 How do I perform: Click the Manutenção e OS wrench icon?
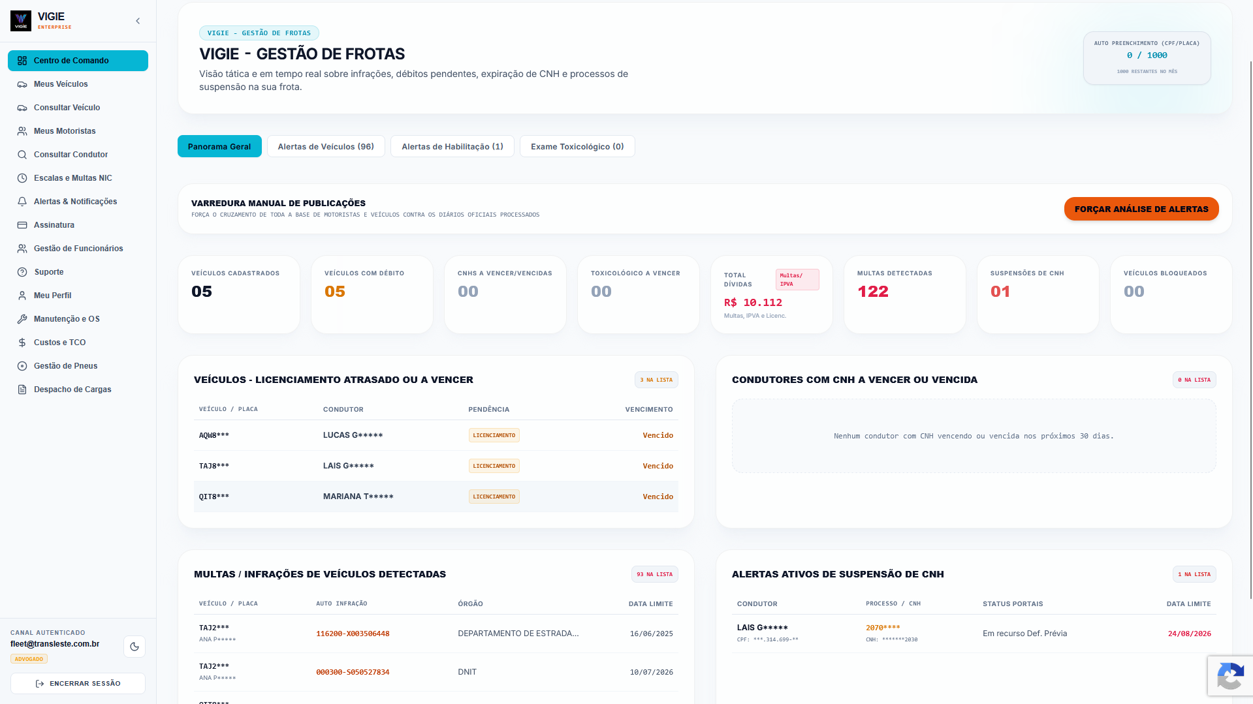click(x=22, y=319)
